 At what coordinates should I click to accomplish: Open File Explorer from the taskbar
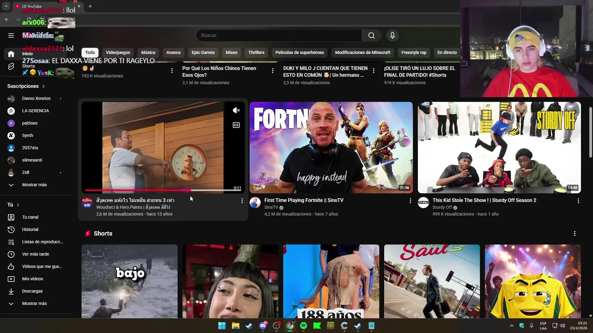coord(235,326)
